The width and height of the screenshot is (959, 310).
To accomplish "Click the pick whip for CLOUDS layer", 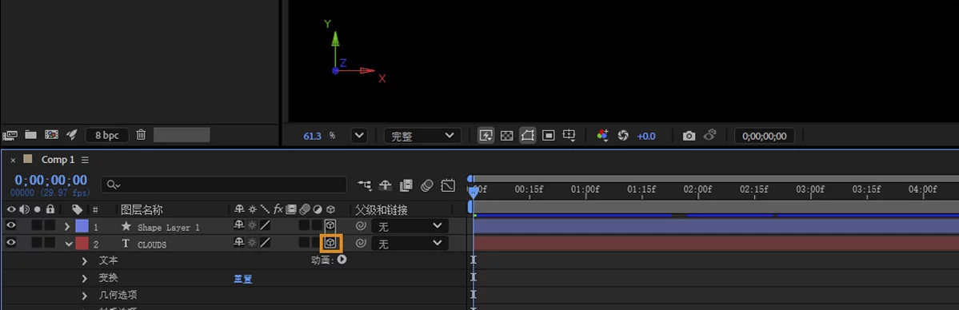I will 361,244.
